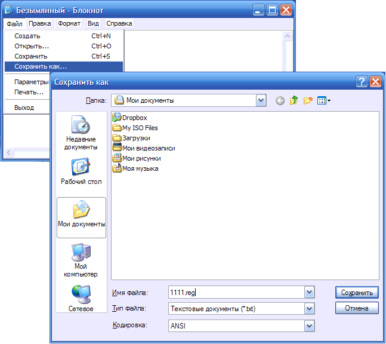
Task: Click the help question mark button in dialog
Action: (362, 81)
